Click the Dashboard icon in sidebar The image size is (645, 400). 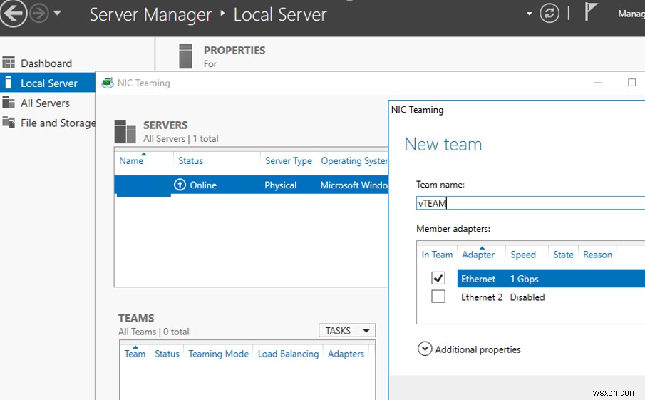coord(9,63)
